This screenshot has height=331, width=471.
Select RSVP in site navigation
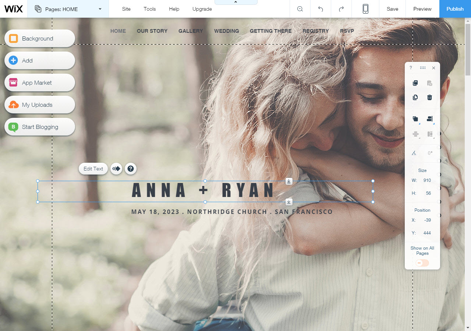[x=347, y=31]
